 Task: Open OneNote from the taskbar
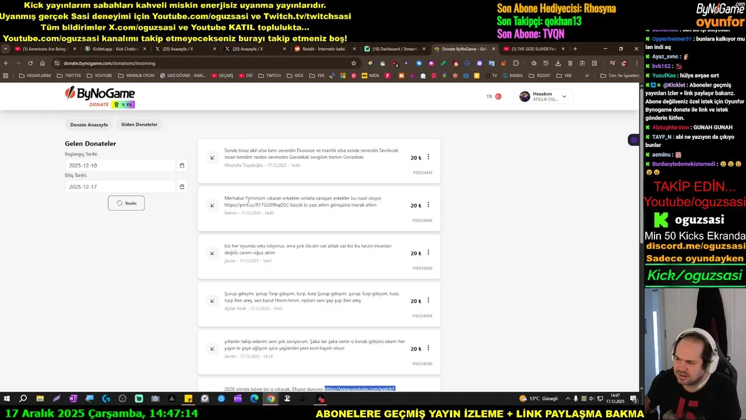pyautogui.click(x=73, y=398)
